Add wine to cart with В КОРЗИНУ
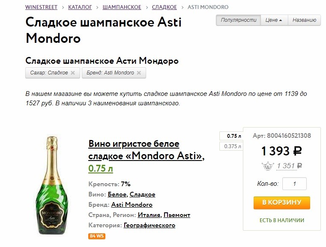 tap(281, 202)
